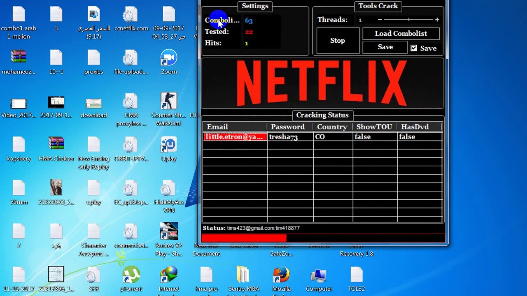Viewport: 527px width, 296px height.
Task: Click the Password column header
Action: pos(290,127)
